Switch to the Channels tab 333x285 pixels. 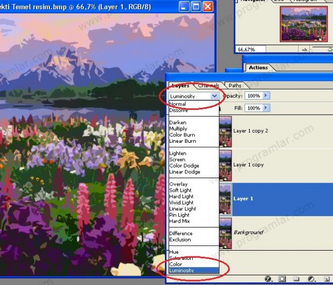click(x=208, y=85)
